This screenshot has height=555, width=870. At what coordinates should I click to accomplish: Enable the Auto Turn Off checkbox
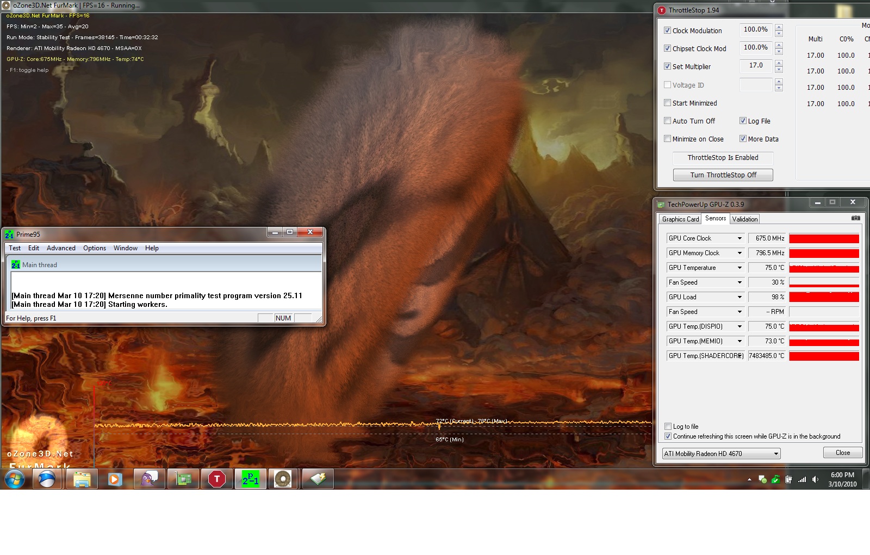click(667, 121)
